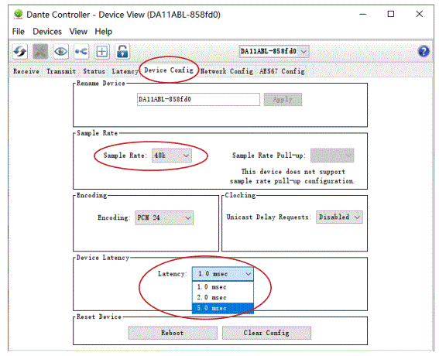Select 2.0 msec latency in the list
This screenshot has width=439, height=356.
[x=223, y=297]
